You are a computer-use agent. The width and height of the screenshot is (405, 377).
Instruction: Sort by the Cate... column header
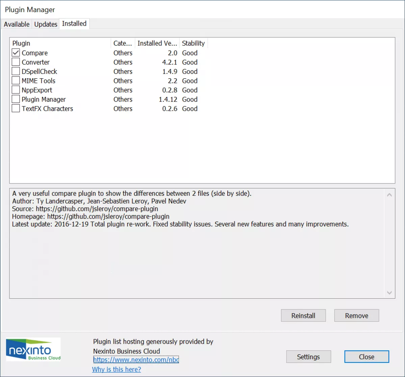(x=123, y=43)
